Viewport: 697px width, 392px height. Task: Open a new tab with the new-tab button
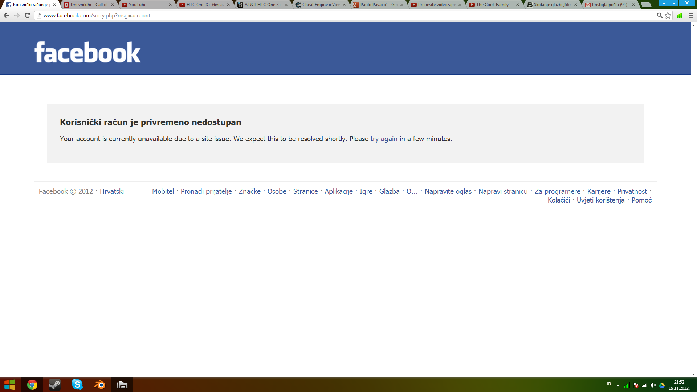click(x=646, y=5)
